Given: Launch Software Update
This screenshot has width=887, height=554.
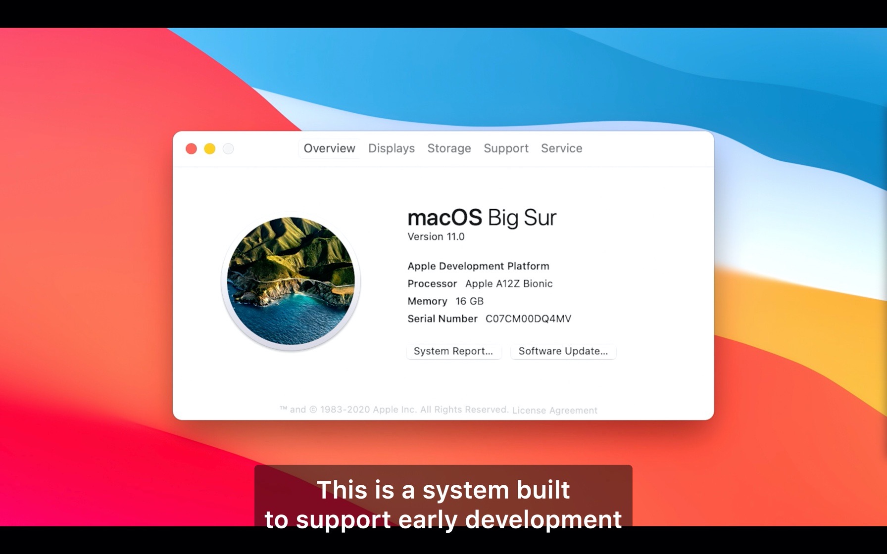Looking at the screenshot, I should [563, 351].
